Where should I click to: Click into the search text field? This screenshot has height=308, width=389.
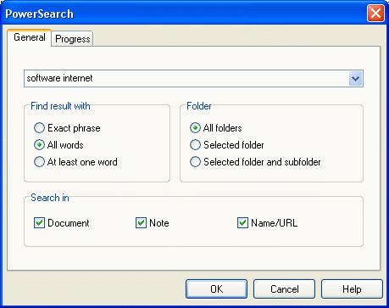point(186,79)
